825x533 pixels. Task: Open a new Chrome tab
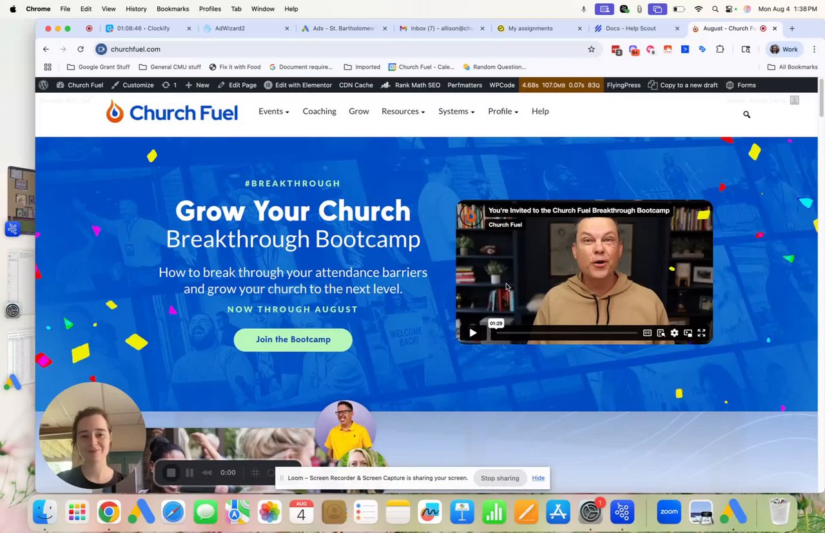click(x=792, y=28)
